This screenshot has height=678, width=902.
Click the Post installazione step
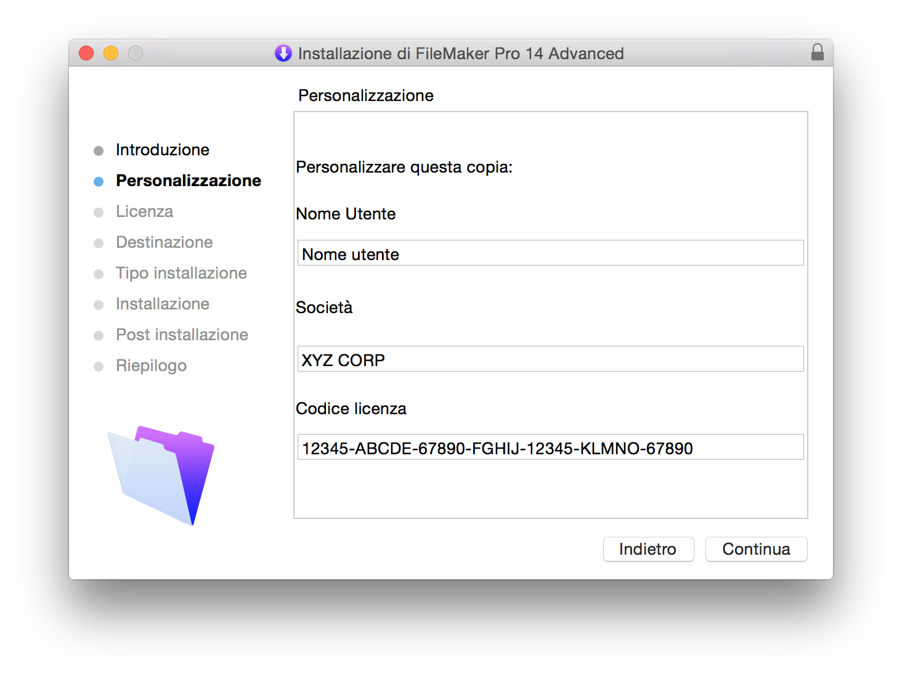click(182, 335)
